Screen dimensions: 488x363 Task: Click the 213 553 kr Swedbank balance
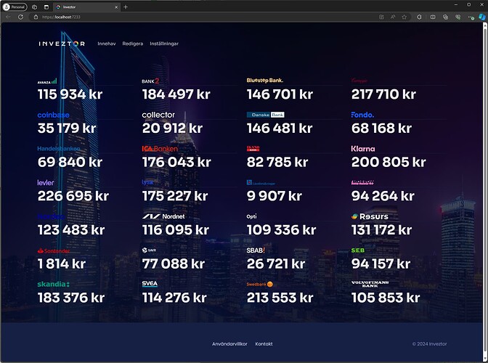point(280,298)
